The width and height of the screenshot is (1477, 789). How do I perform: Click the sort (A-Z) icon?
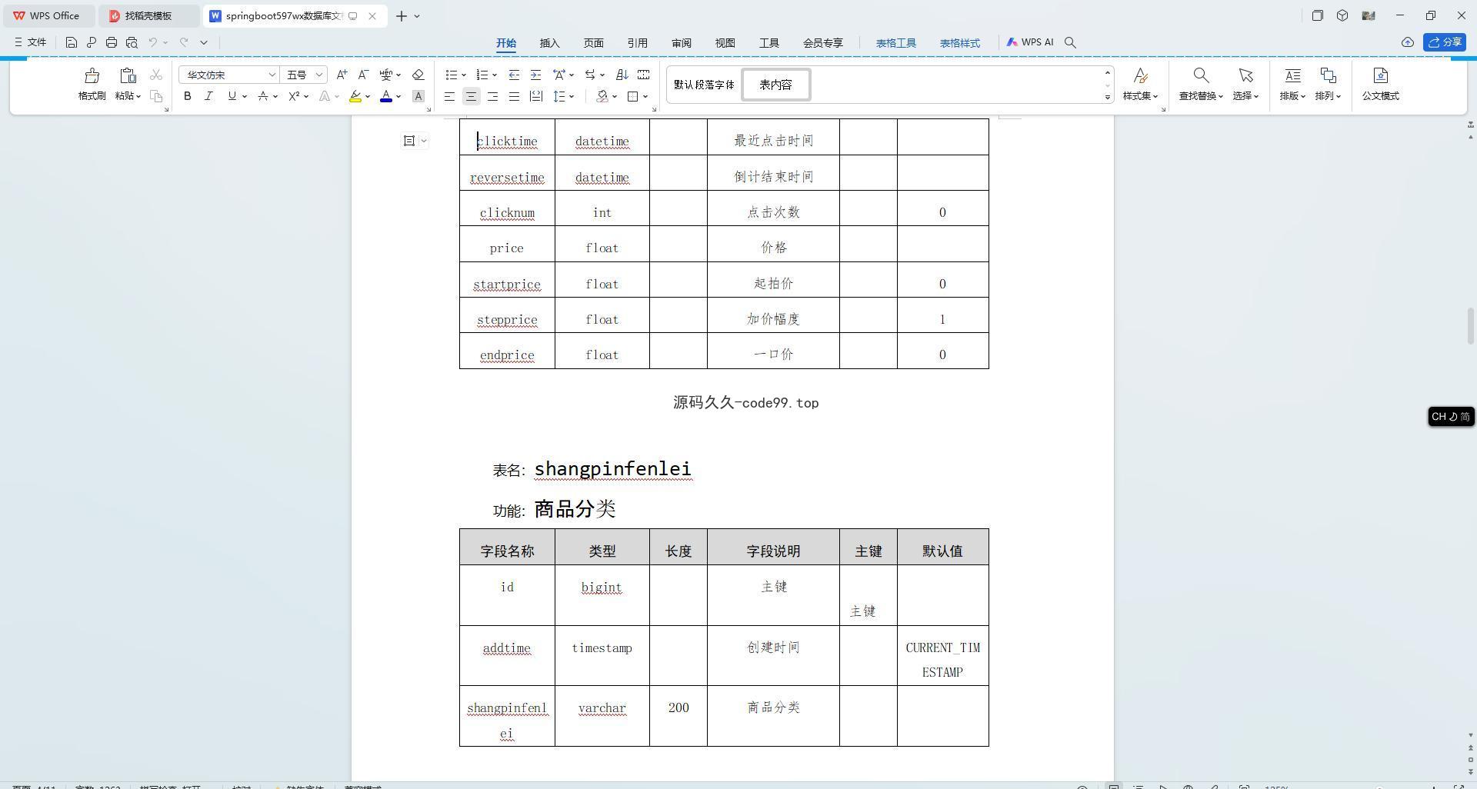click(x=622, y=75)
